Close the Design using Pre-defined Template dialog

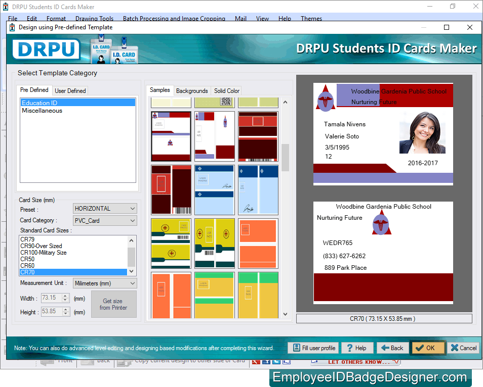[x=470, y=27]
